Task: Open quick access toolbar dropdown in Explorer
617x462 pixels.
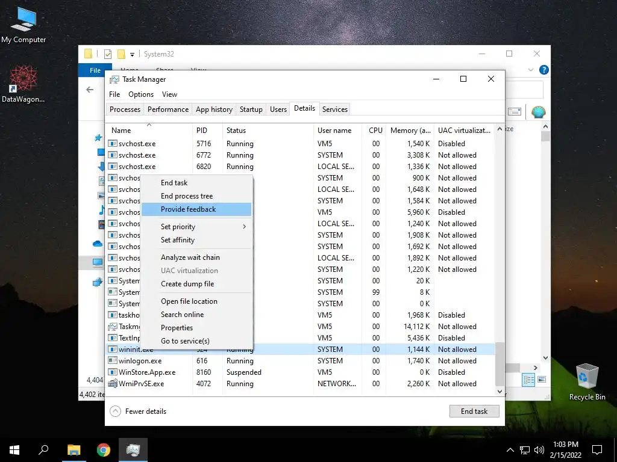Action: [132, 54]
